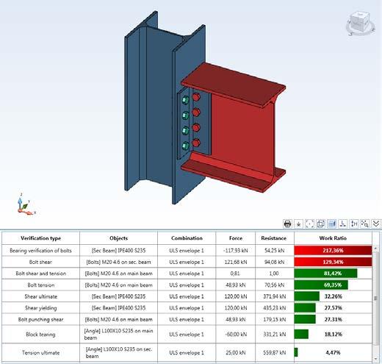Sort by the Combination column header
The width and height of the screenshot is (382, 364).
coord(187,238)
